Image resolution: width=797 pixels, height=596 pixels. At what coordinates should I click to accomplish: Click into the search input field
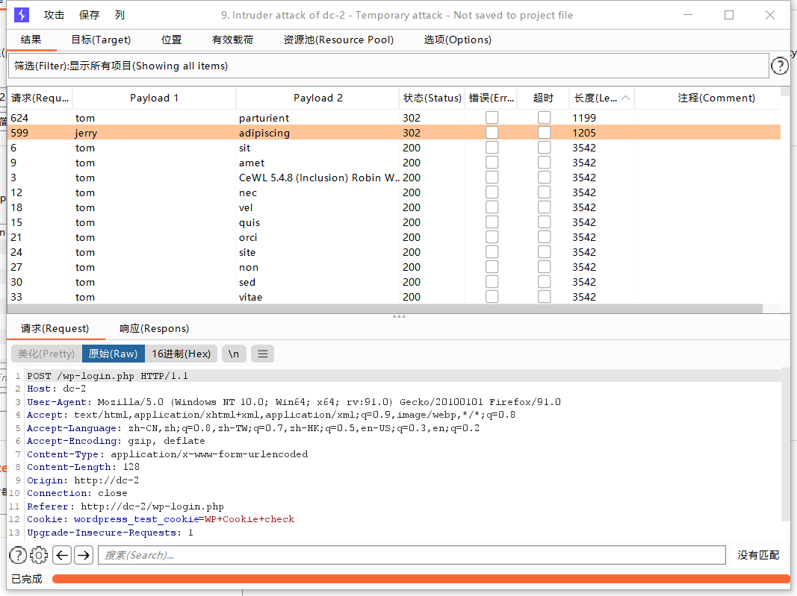point(411,555)
